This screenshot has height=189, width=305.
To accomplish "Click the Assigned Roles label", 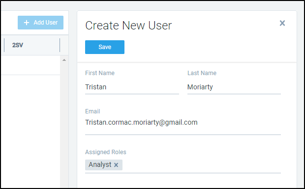I will [x=106, y=152].
